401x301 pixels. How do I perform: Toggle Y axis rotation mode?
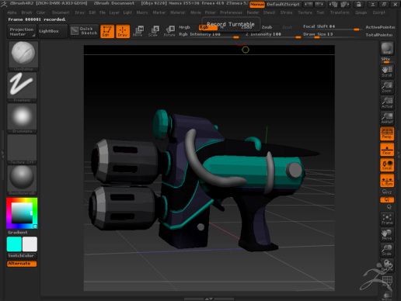[x=387, y=199]
